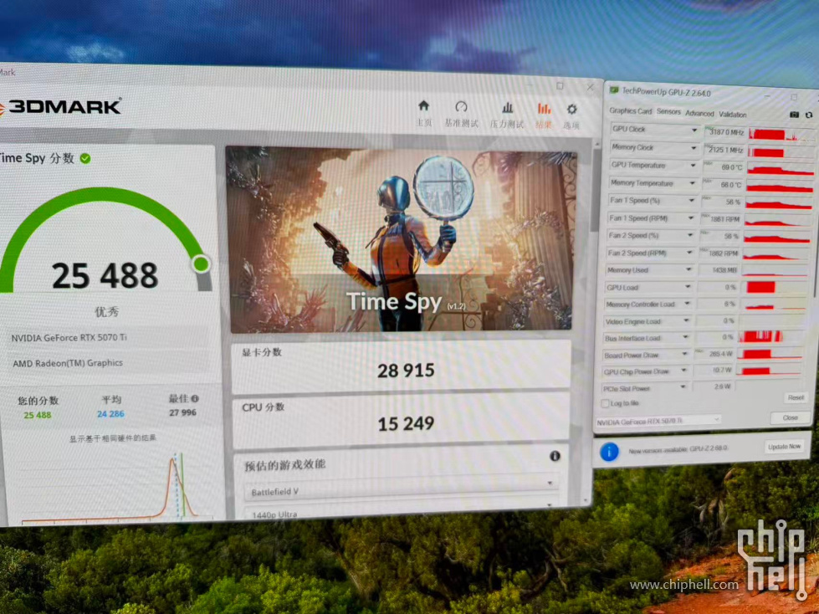This screenshot has height=614, width=819.
Task: Open the benchmark tests gauge icon
Action: click(461, 107)
